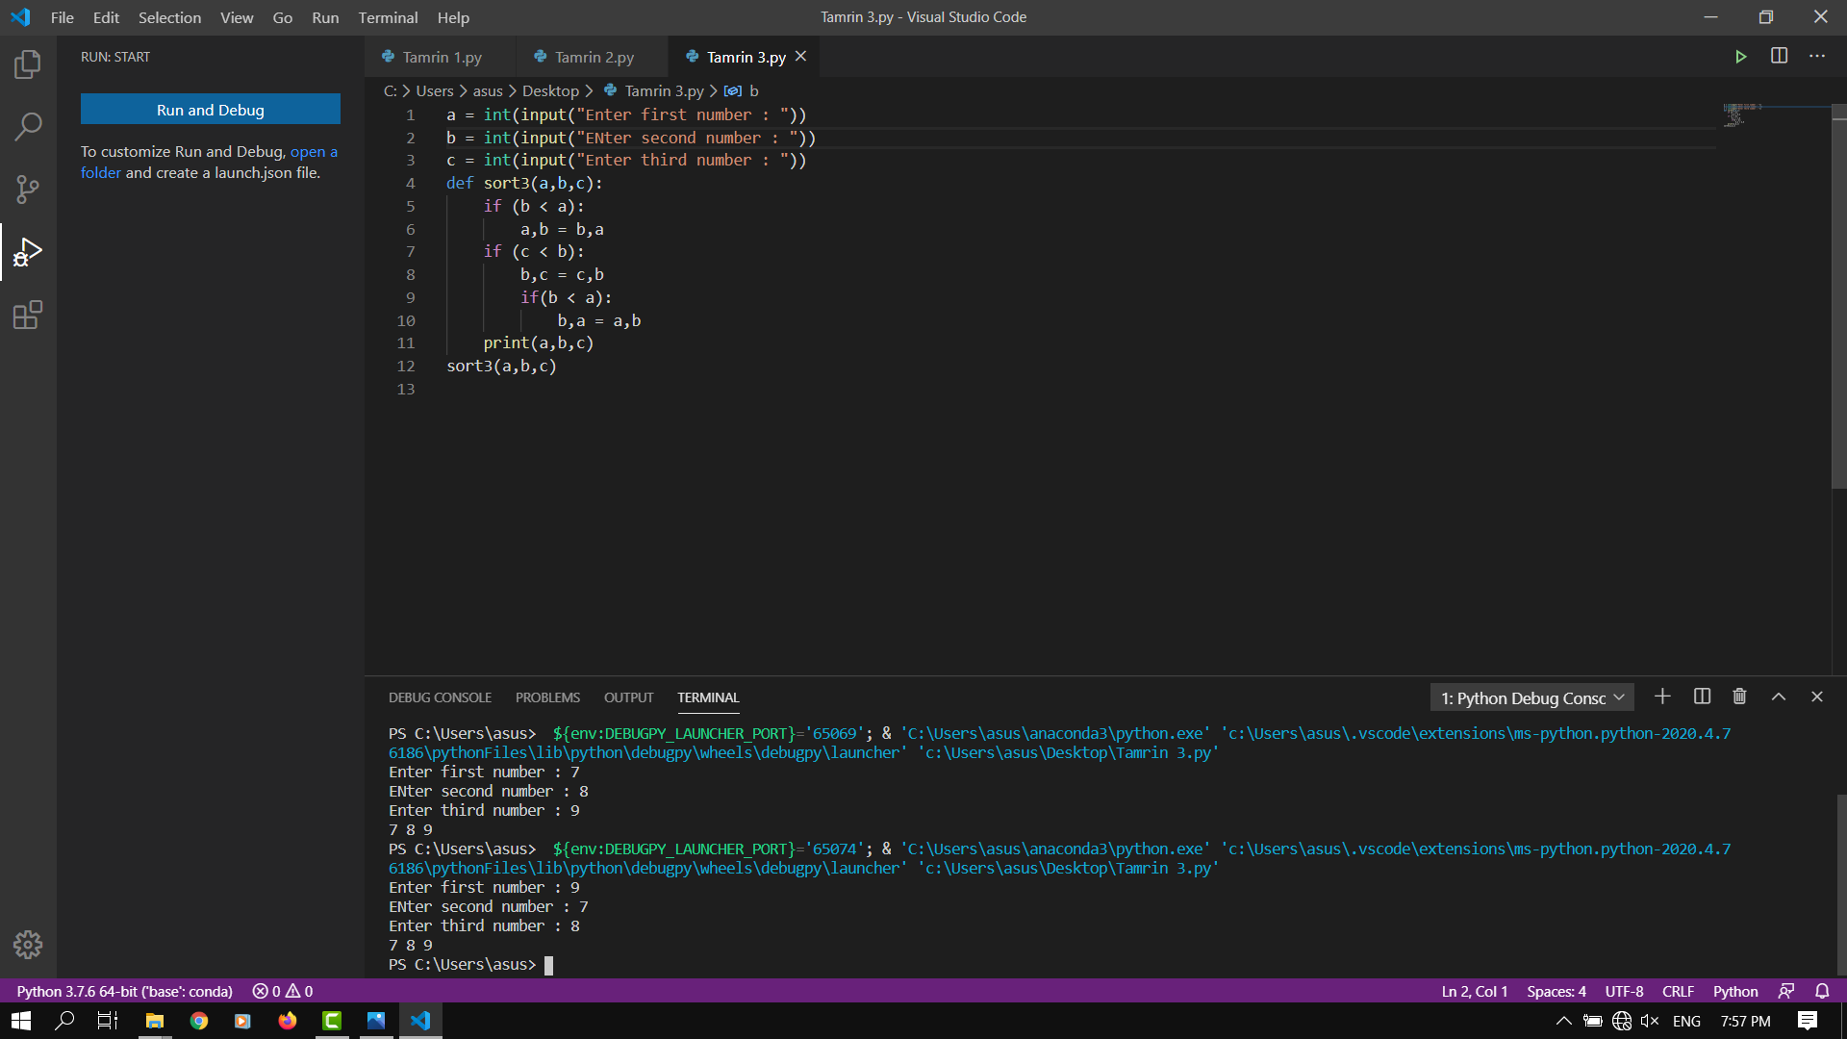Select Python interpreter 3.7.6 in status bar
Image resolution: width=1847 pixels, height=1039 pixels.
coord(124,991)
